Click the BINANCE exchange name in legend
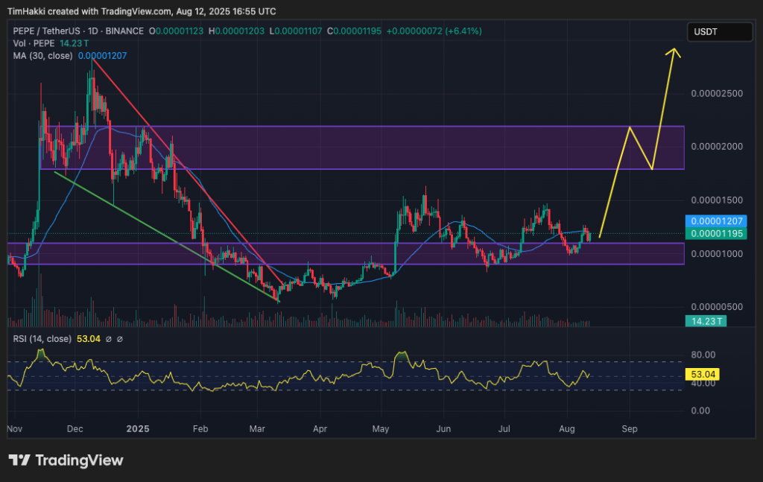 click(x=124, y=31)
